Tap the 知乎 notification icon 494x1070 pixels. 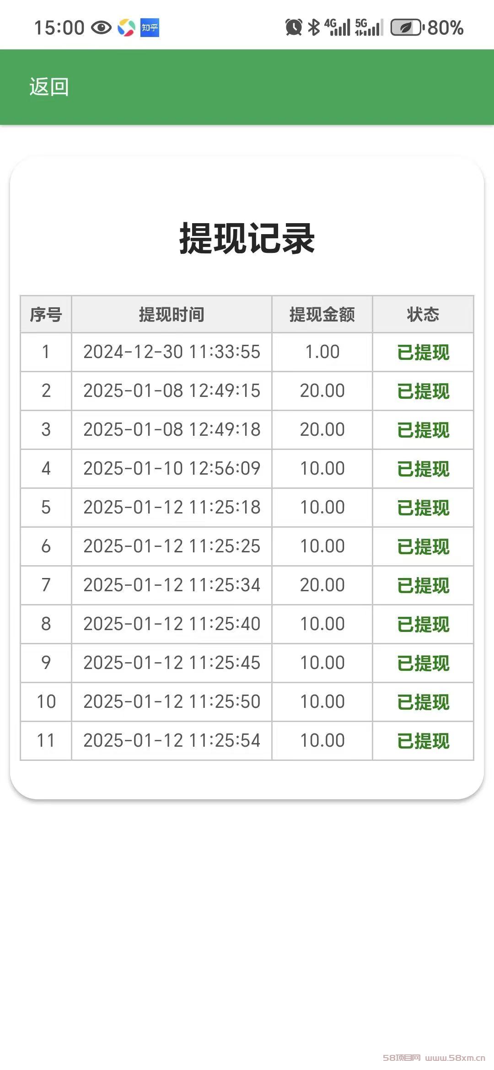click(x=150, y=28)
